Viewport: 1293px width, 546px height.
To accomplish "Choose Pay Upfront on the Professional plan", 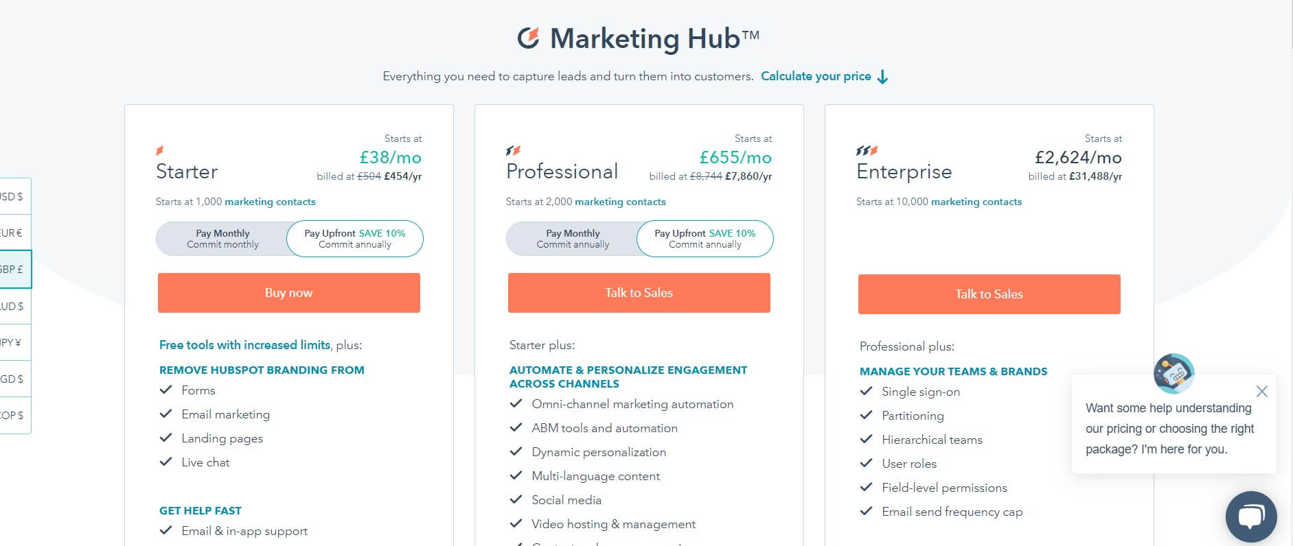I will [705, 239].
